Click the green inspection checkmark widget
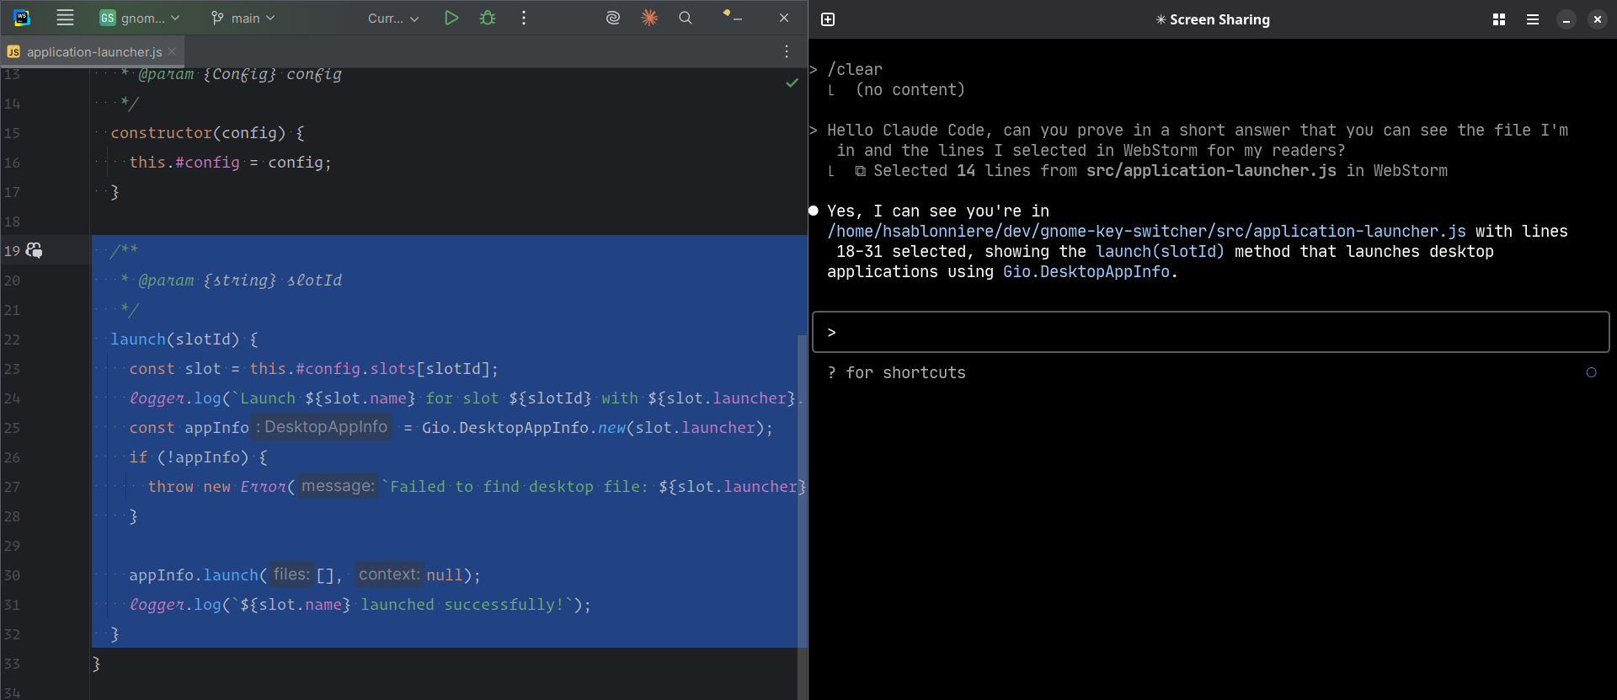The width and height of the screenshot is (1617, 700). coord(792,83)
